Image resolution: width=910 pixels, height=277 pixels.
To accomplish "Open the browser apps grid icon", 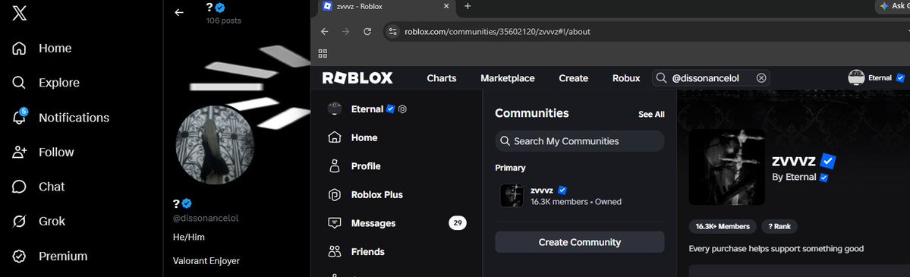I will [323, 53].
